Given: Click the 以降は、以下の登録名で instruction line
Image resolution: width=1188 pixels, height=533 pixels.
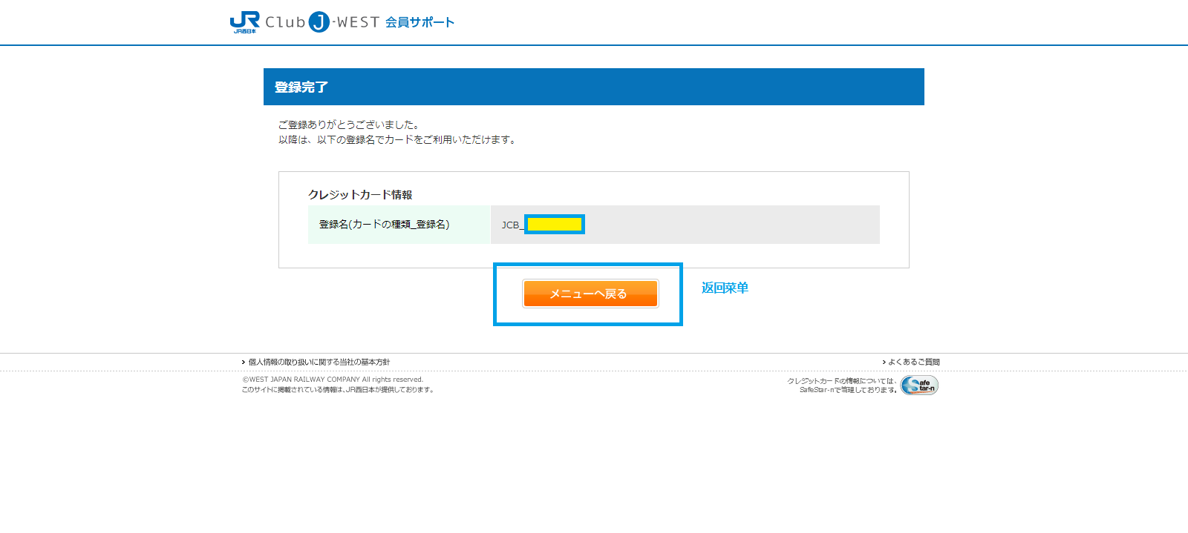Looking at the screenshot, I should coord(397,139).
